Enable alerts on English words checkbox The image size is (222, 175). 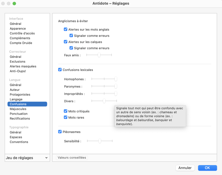[66, 29]
